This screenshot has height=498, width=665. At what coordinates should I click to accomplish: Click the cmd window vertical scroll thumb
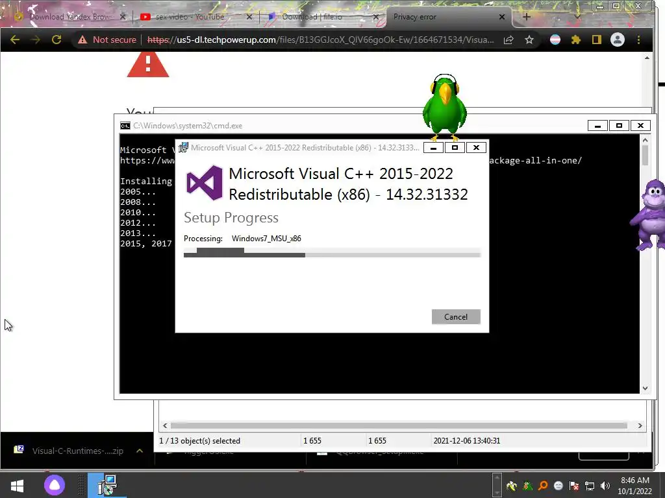tap(645, 156)
